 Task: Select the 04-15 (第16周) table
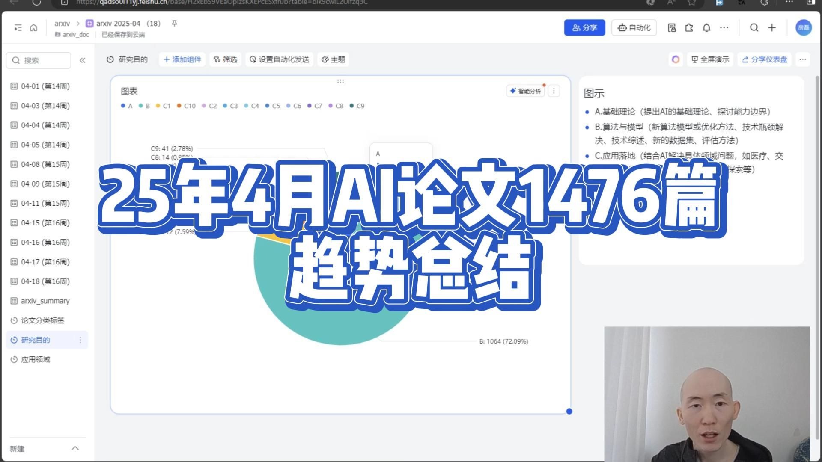tap(44, 222)
